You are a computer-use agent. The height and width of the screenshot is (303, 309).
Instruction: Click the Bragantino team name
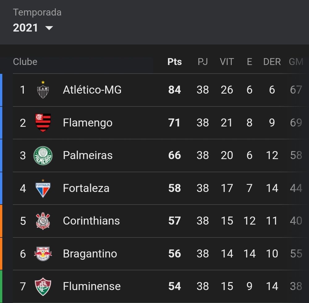coord(90,254)
